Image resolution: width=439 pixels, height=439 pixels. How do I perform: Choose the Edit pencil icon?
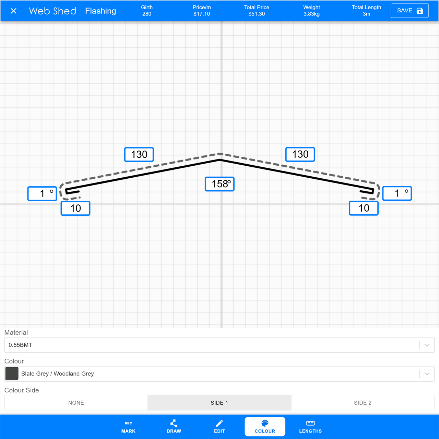tap(219, 423)
